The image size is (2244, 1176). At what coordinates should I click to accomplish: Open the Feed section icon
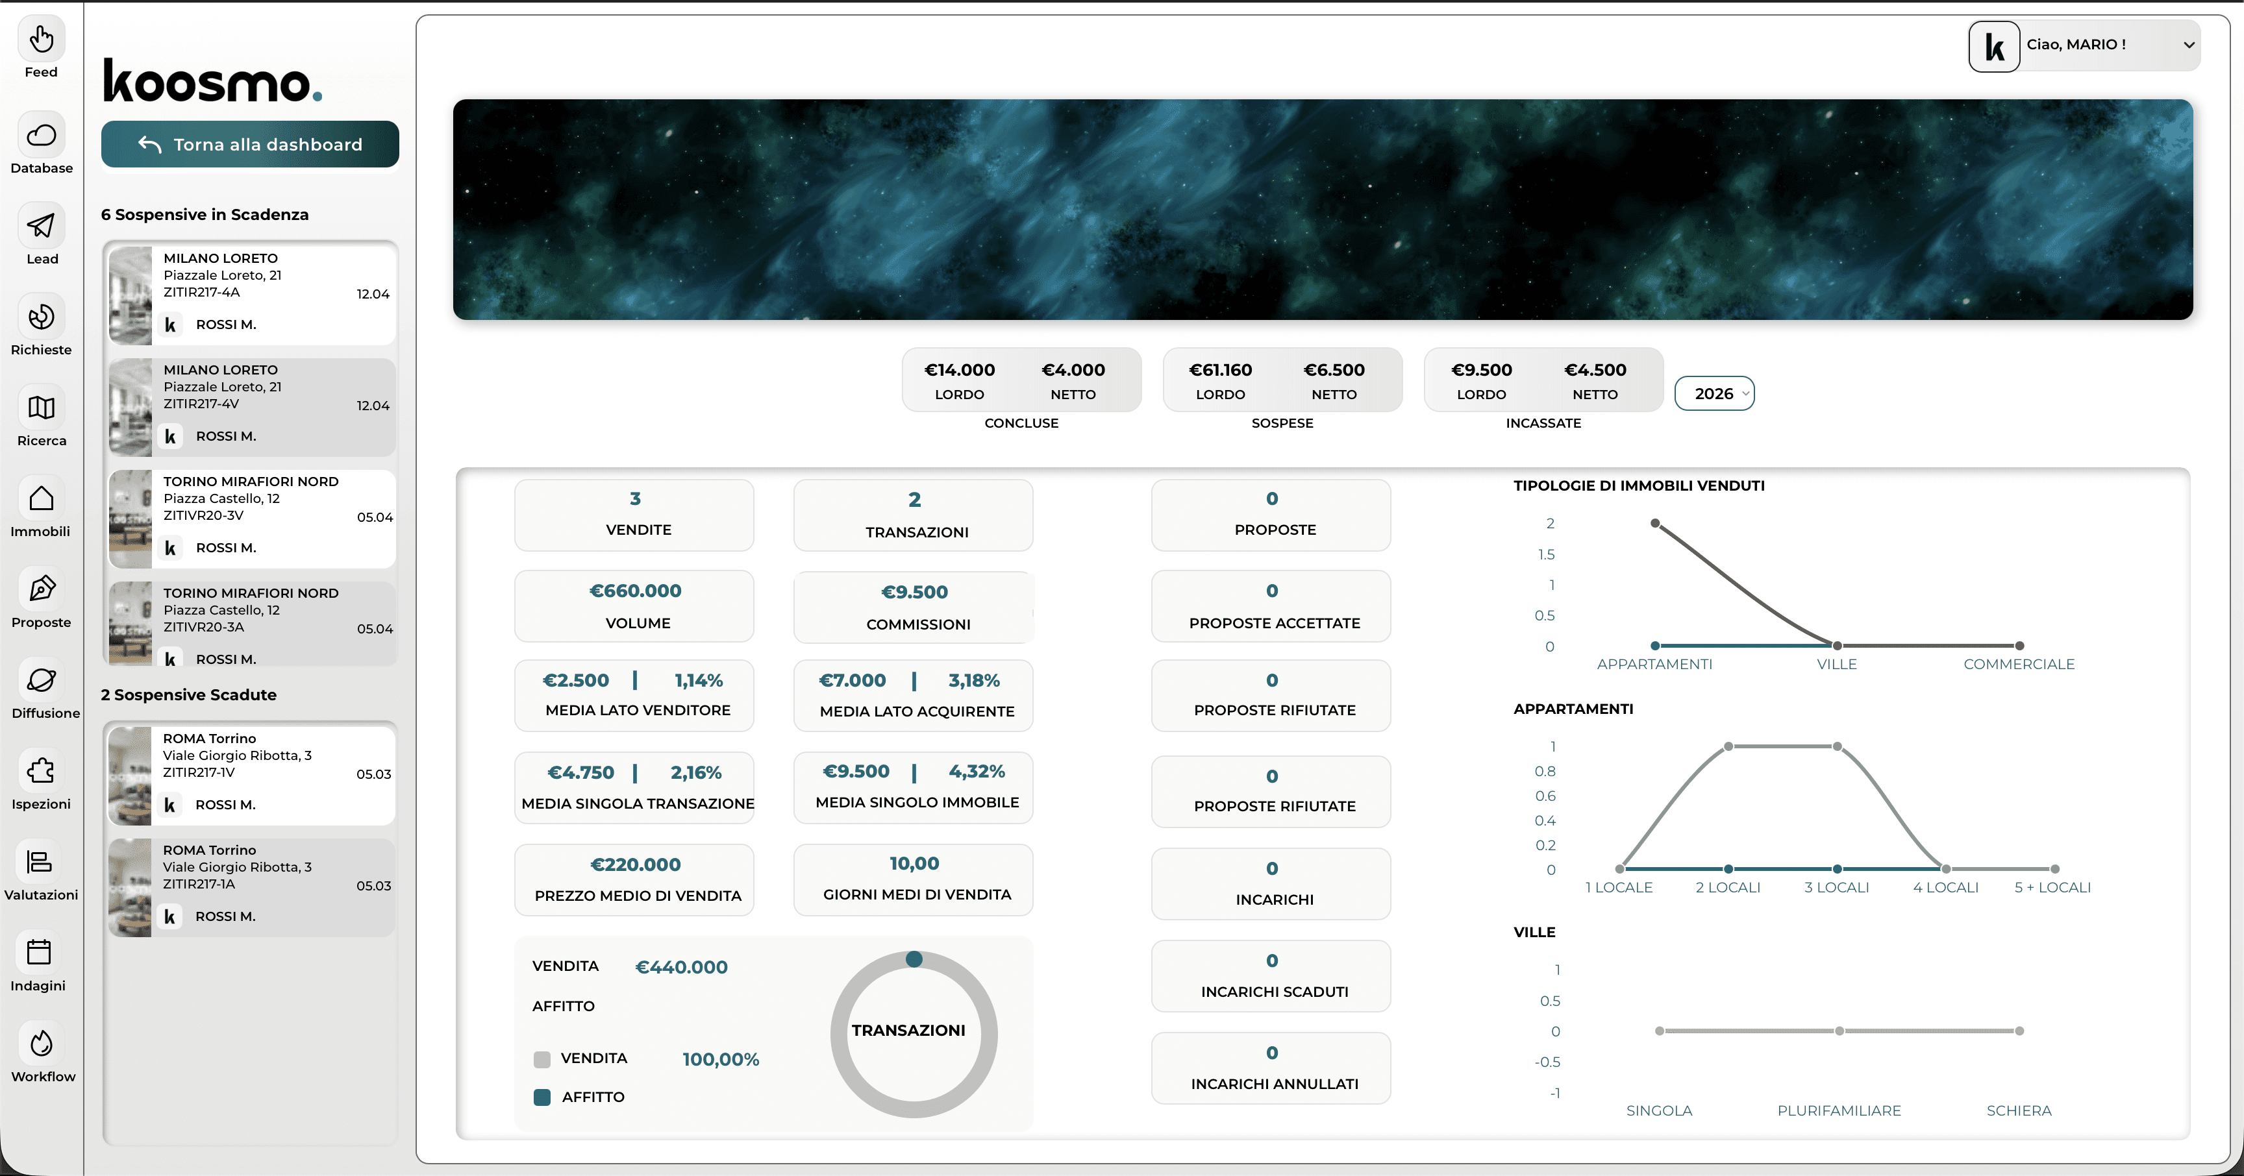click(41, 39)
